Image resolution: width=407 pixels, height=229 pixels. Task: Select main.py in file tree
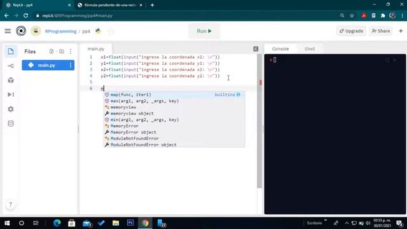click(x=48, y=65)
